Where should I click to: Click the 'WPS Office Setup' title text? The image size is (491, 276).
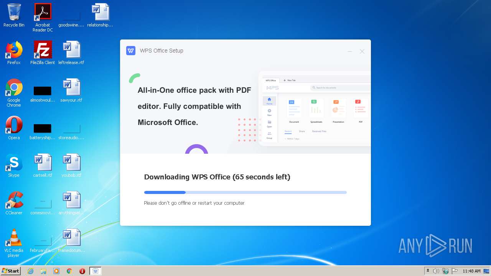tap(161, 51)
